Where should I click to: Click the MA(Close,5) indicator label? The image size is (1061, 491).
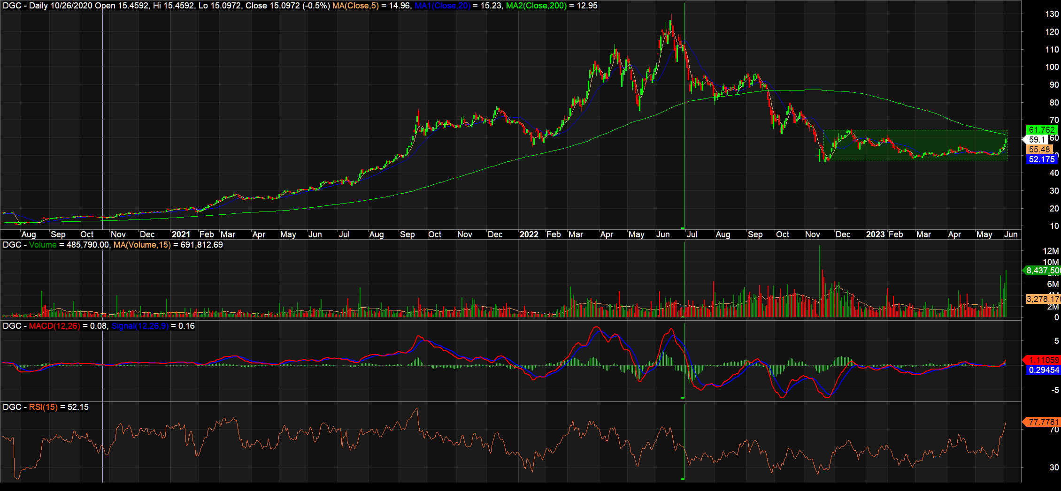pyautogui.click(x=355, y=6)
